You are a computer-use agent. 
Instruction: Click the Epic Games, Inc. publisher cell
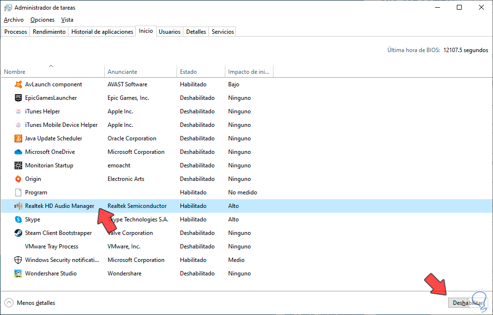(128, 98)
